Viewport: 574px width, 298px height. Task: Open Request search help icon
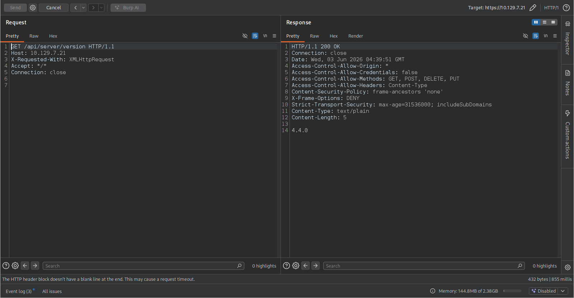tap(6, 266)
